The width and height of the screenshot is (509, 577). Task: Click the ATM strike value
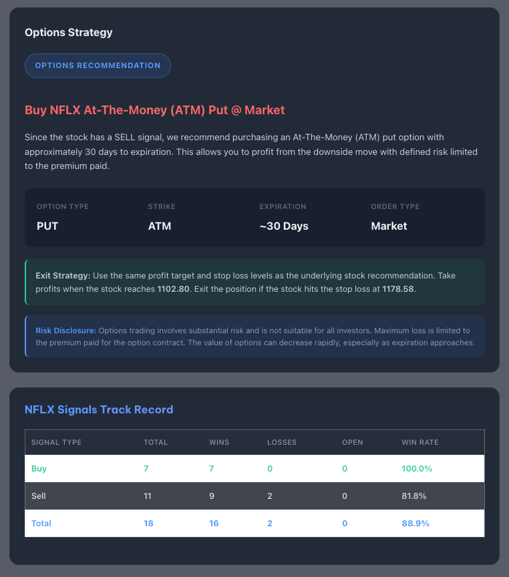pos(160,226)
